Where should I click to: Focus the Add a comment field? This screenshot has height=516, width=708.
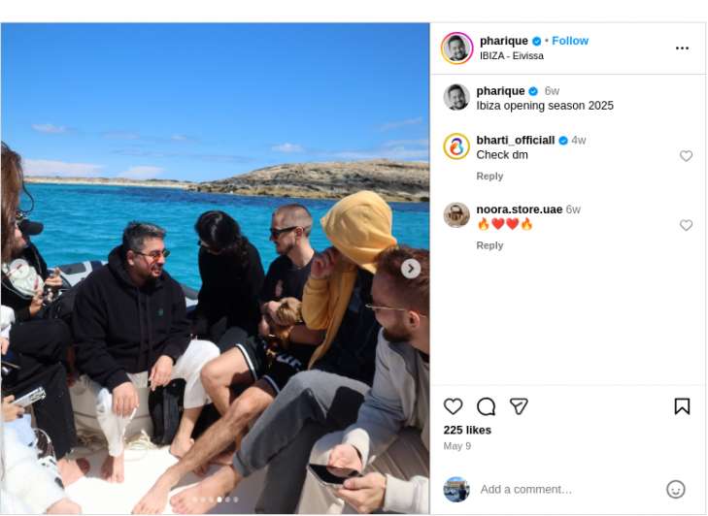pyautogui.click(x=569, y=490)
